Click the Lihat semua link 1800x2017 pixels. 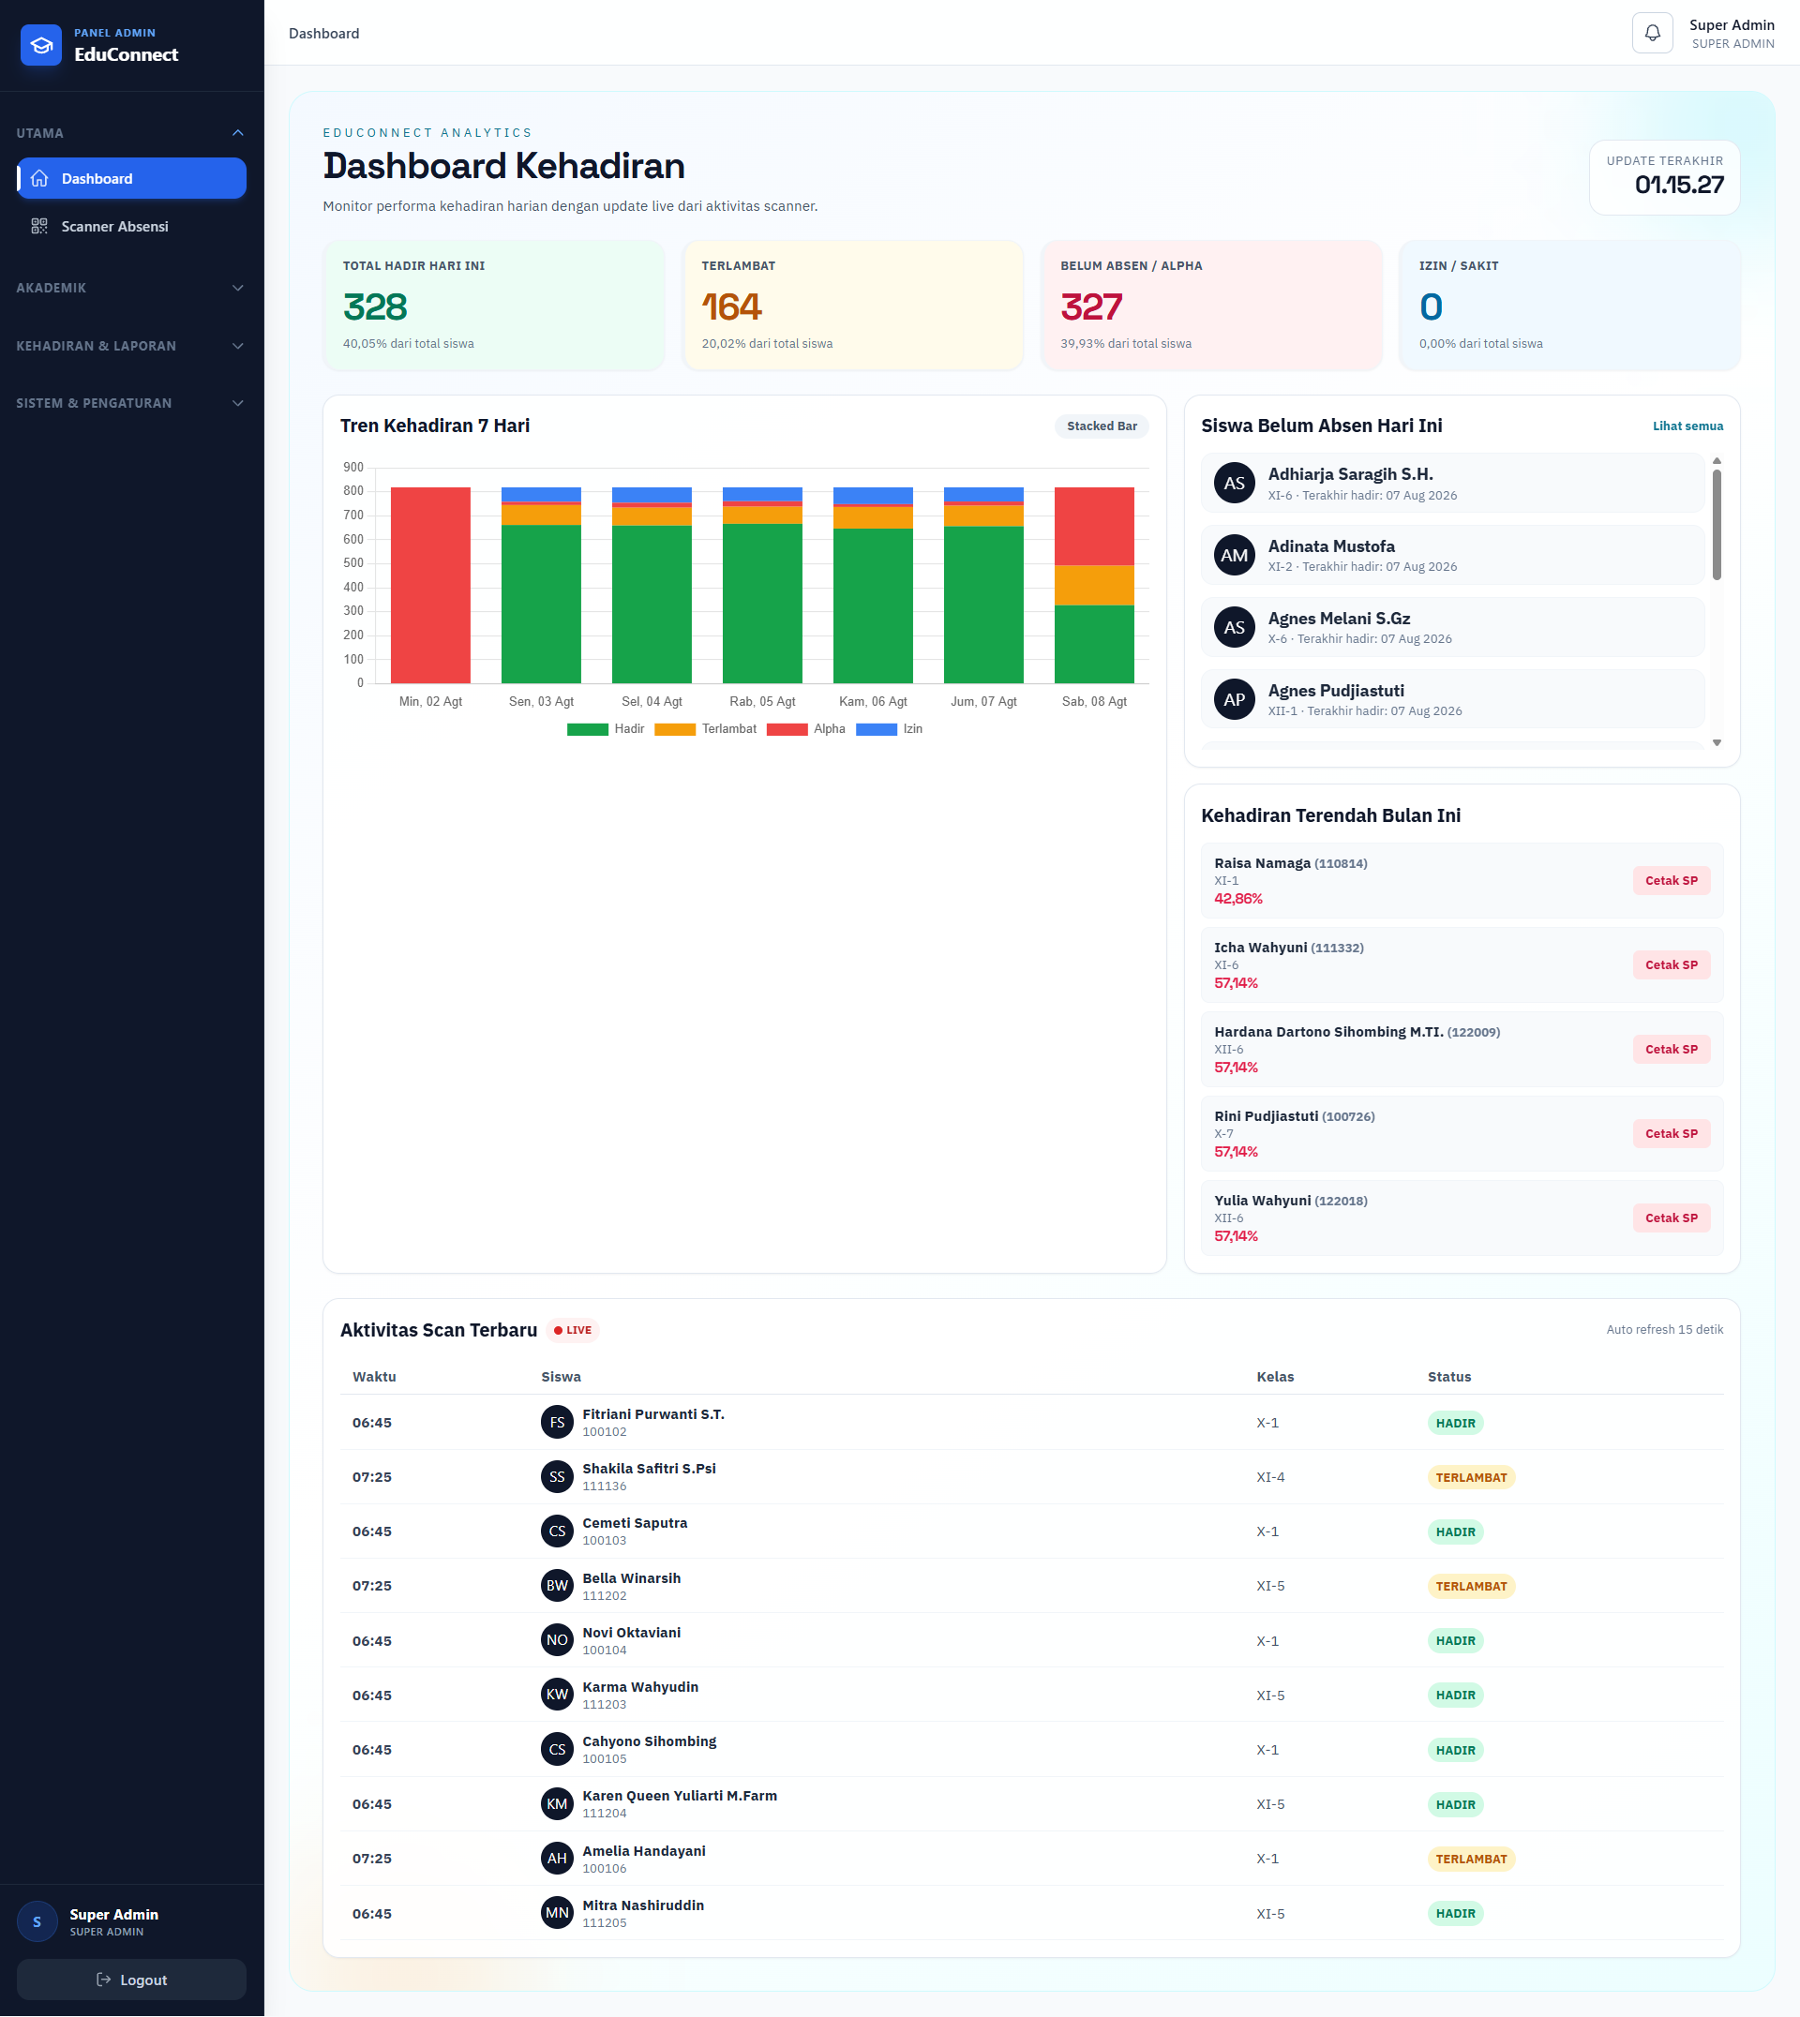(x=1687, y=426)
